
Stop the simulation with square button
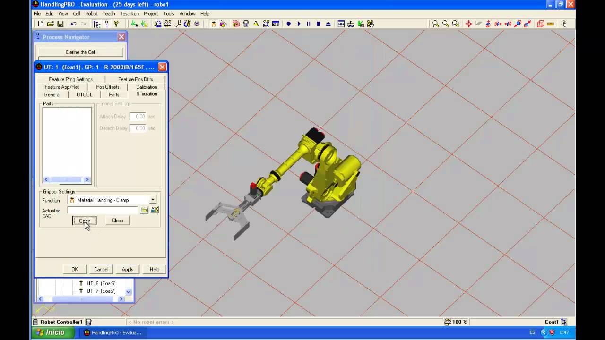point(319,24)
